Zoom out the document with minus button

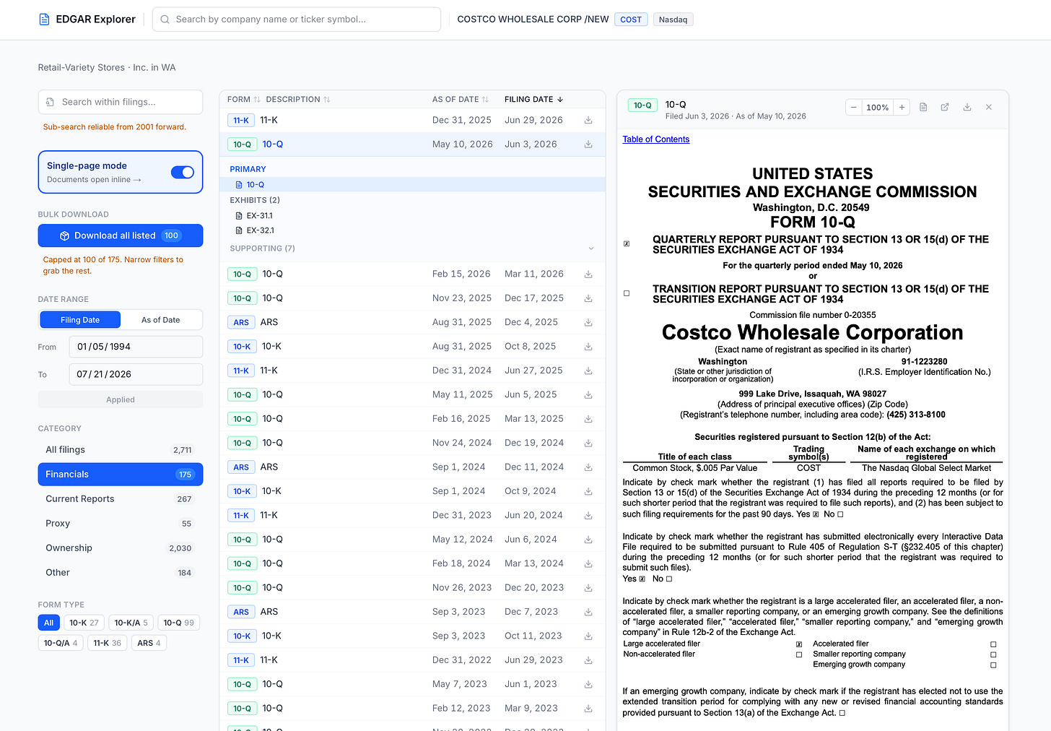coord(854,107)
